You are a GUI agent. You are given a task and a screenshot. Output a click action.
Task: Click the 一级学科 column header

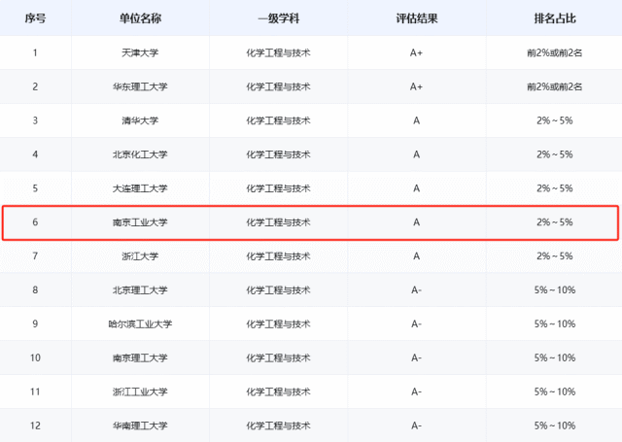pyautogui.click(x=279, y=18)
